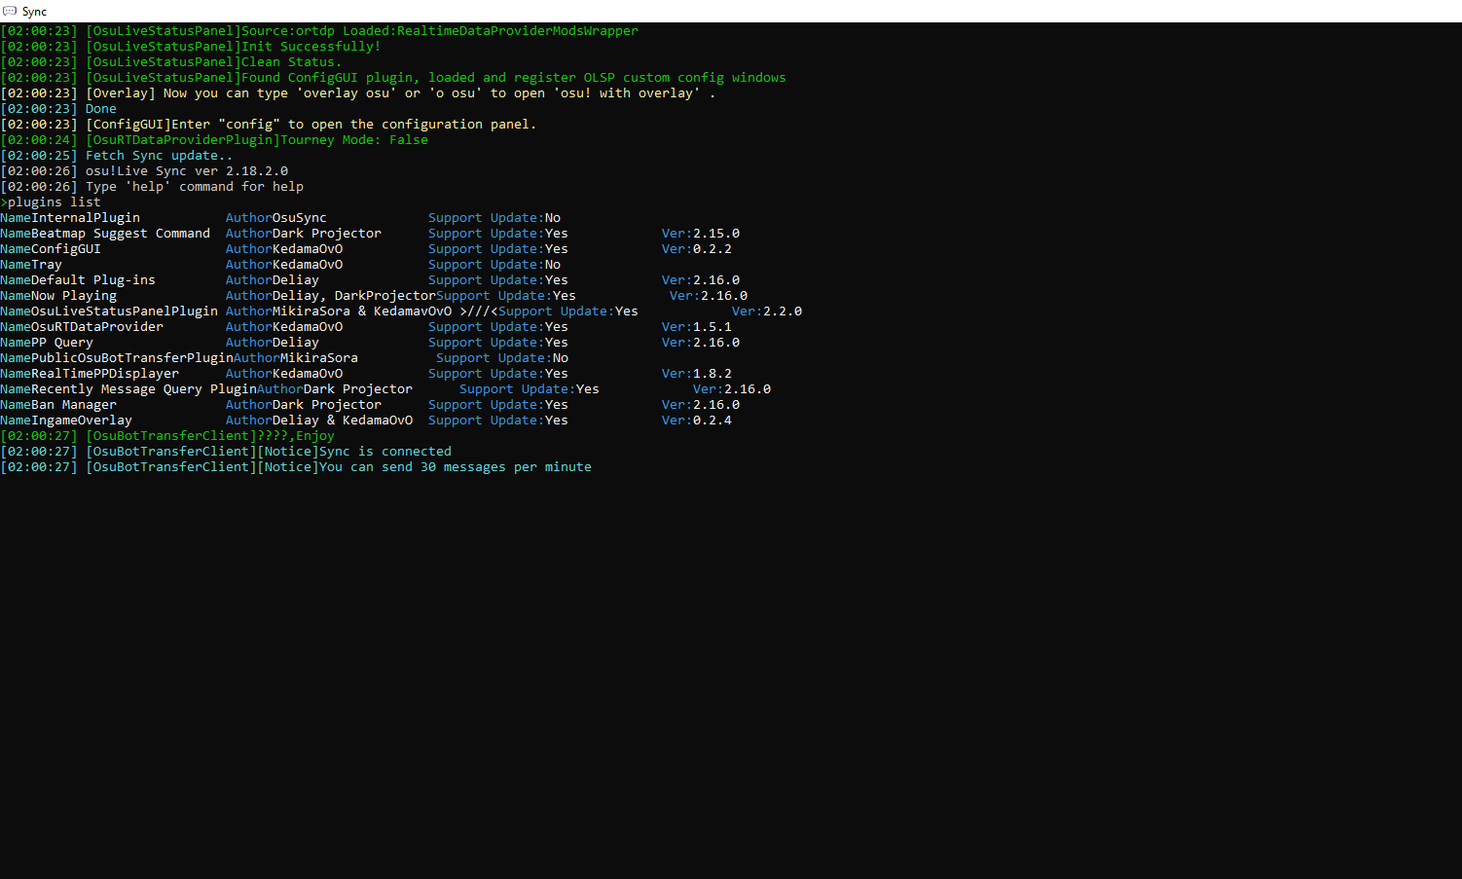Click 'Support Update:No' on InternalPlugin row

(494, 218)
